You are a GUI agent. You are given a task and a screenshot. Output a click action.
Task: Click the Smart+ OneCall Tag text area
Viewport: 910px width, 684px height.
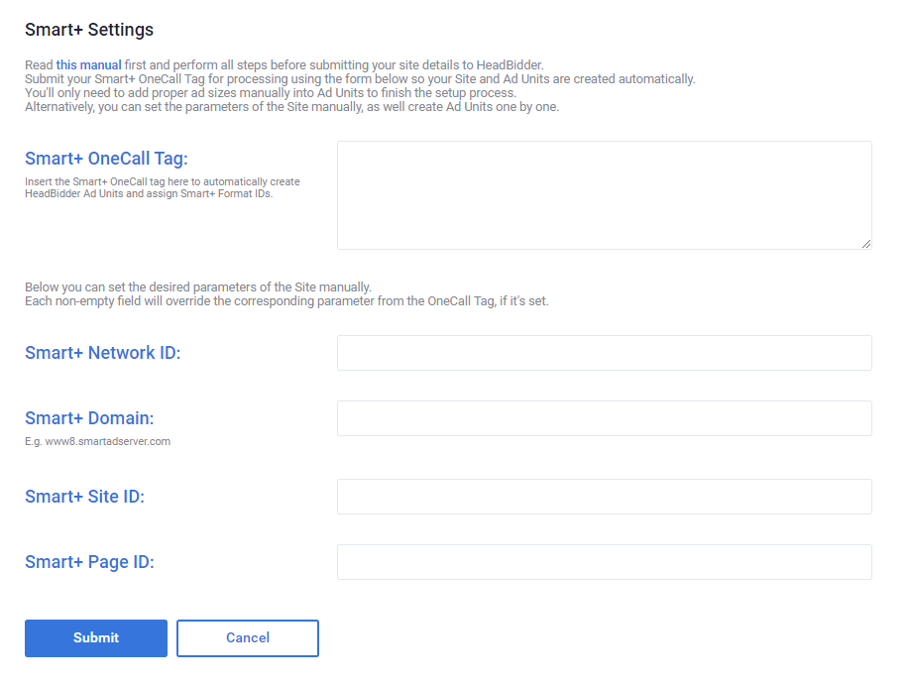click(604, 194)
